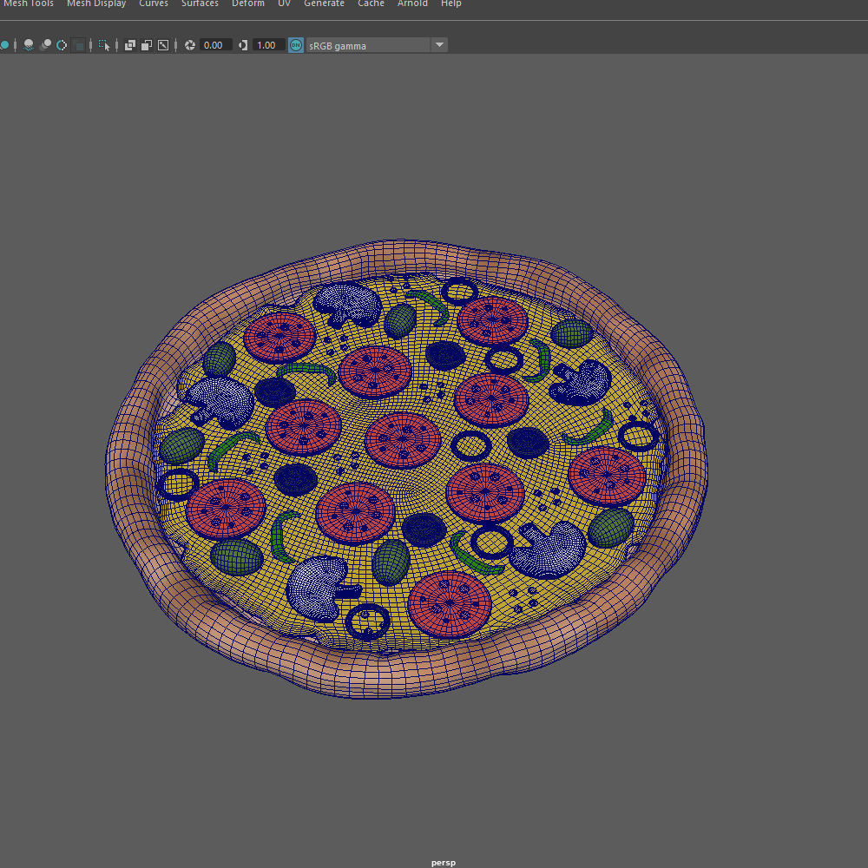868x868 pixels.
Task: Open the UV menu
Action: 284,3
